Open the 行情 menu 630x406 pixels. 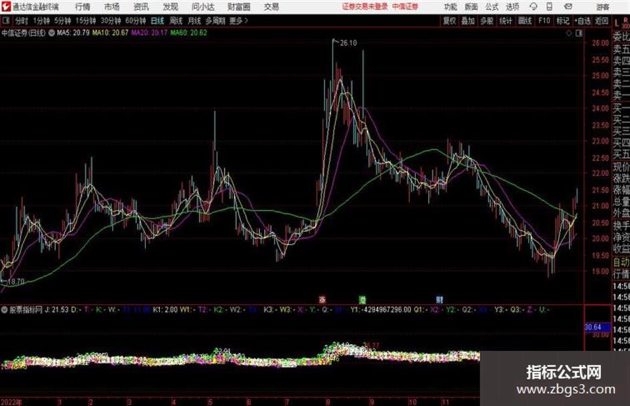pos(83,7)
